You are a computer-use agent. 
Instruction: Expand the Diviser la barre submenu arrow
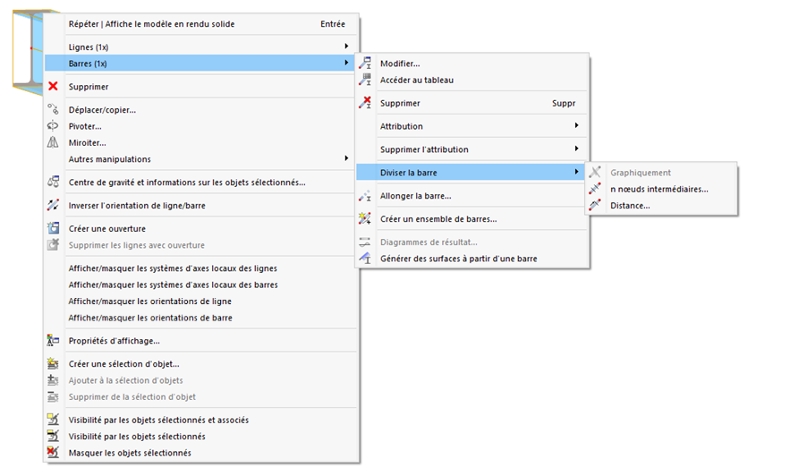[x=577, y=172]
